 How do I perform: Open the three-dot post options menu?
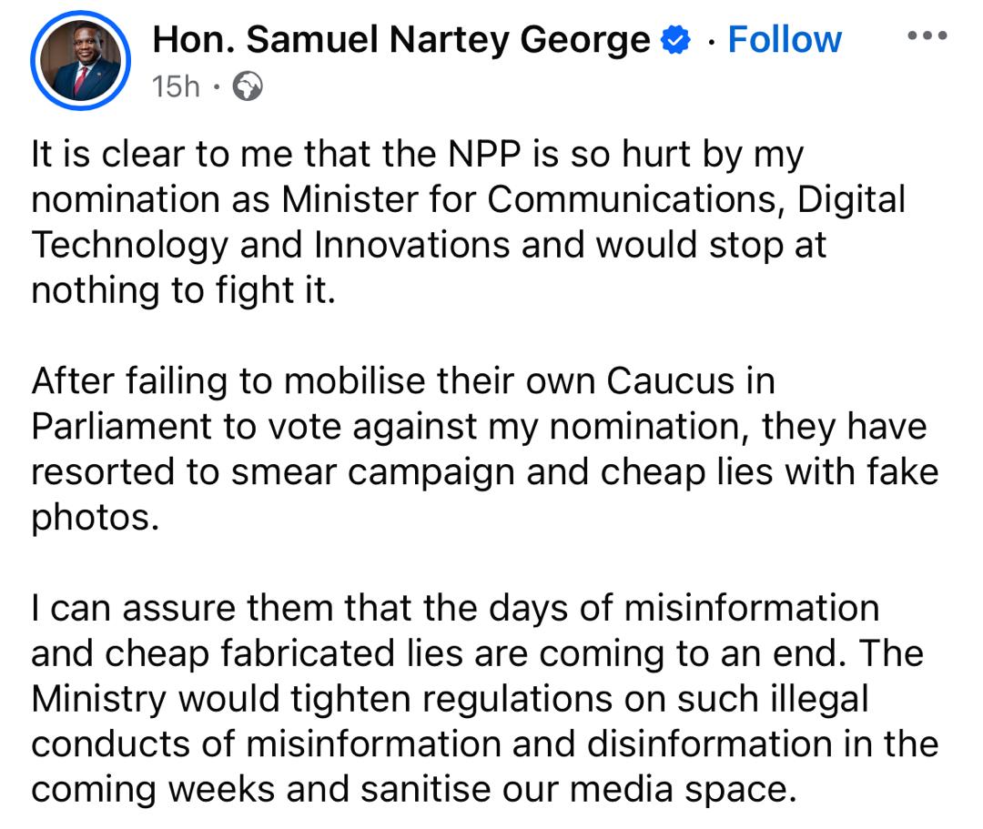click(x=927, y=35)
